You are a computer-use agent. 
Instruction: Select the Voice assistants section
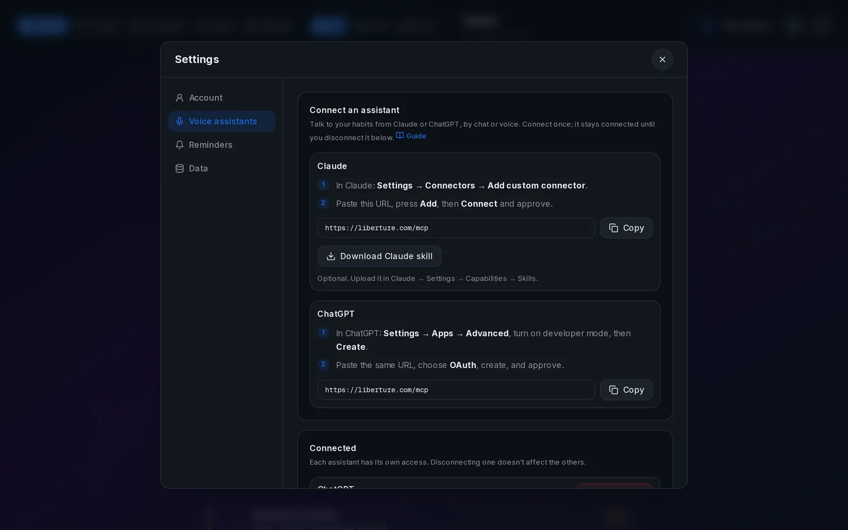click(x=222, y=121)
